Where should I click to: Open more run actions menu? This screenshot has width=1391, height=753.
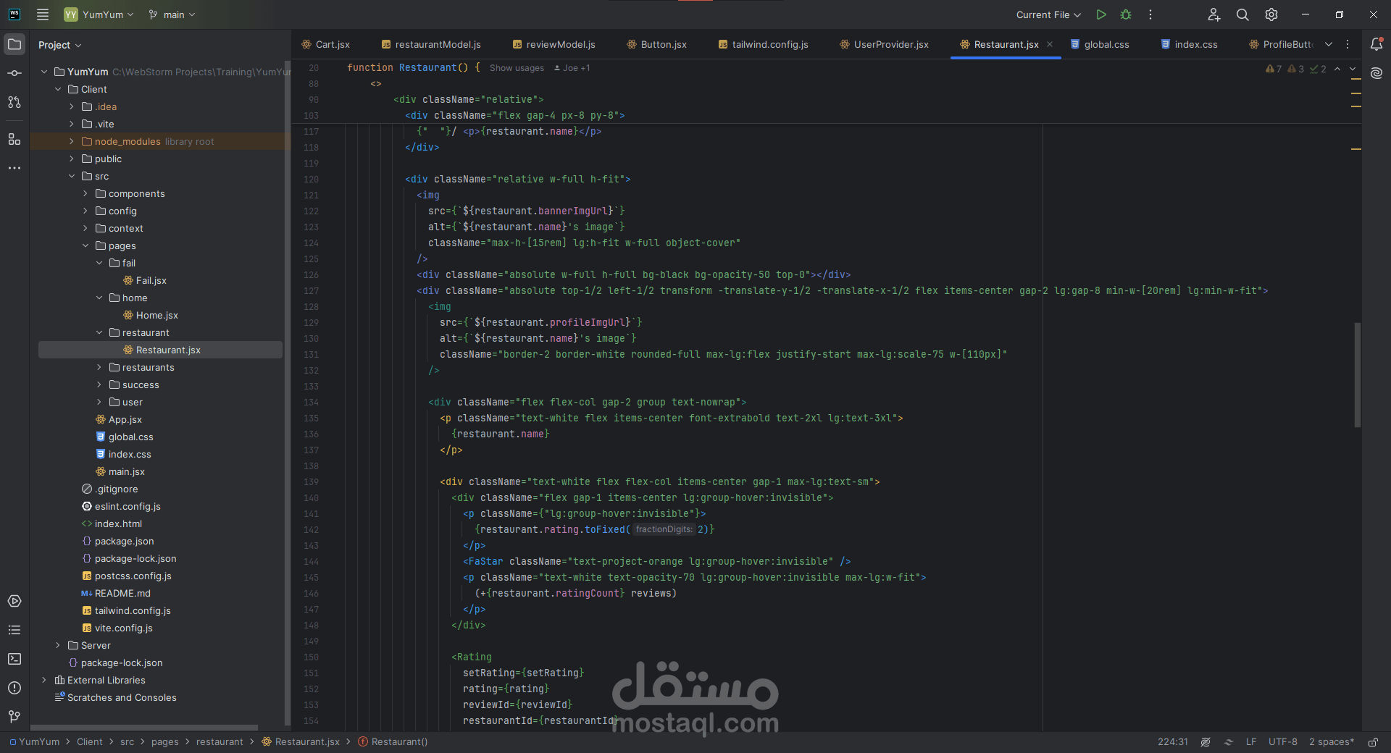click(1150, 14)
